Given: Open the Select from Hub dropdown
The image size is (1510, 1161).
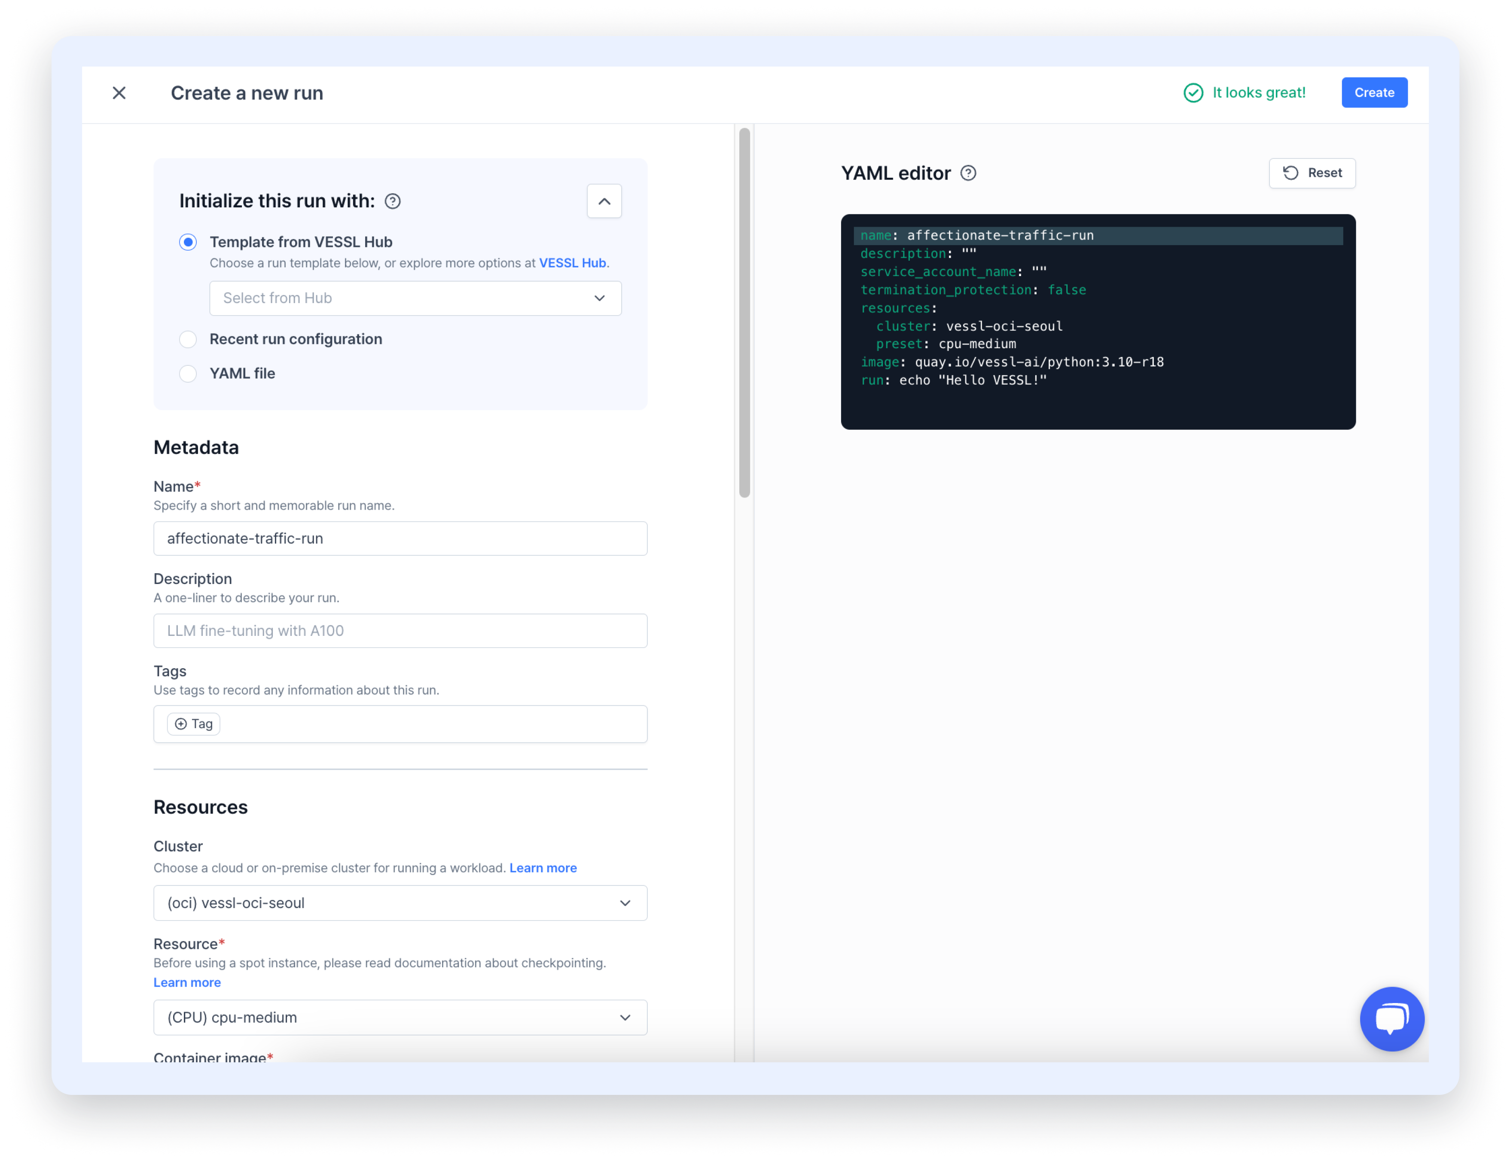Looking at the screenshot, I should click(x=415, y=298).
